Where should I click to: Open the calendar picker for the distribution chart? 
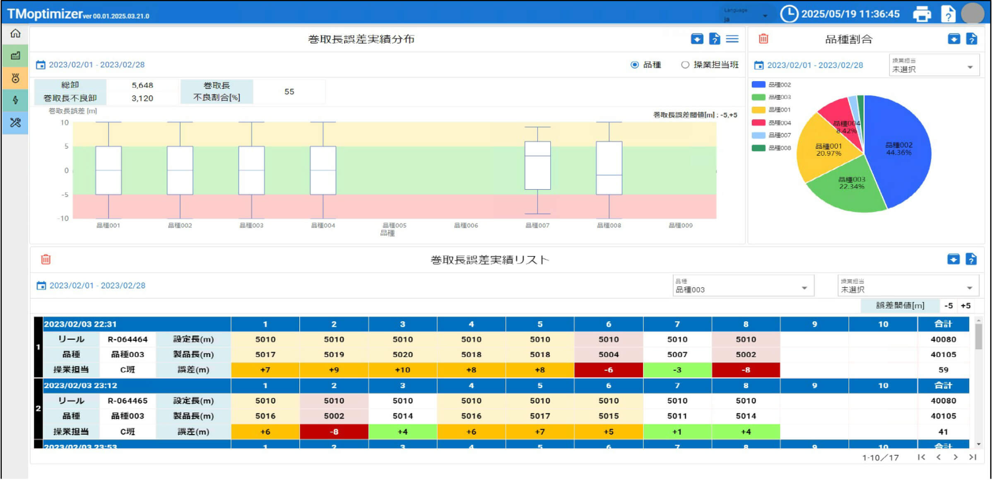coord(40,65)
